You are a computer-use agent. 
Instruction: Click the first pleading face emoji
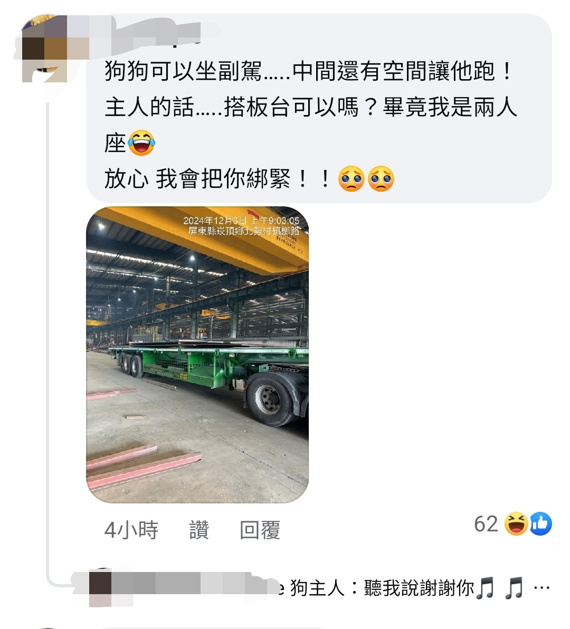tap(351, 178)
